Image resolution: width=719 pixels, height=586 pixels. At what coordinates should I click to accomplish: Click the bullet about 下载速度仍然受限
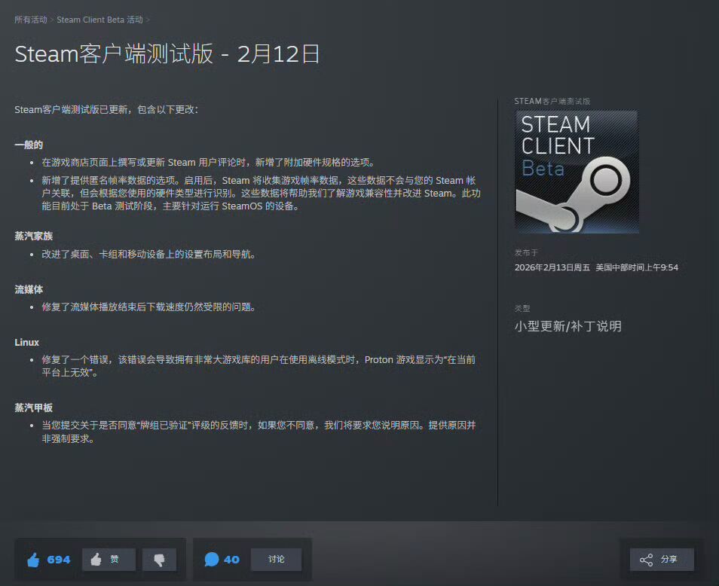coord(149,307)
